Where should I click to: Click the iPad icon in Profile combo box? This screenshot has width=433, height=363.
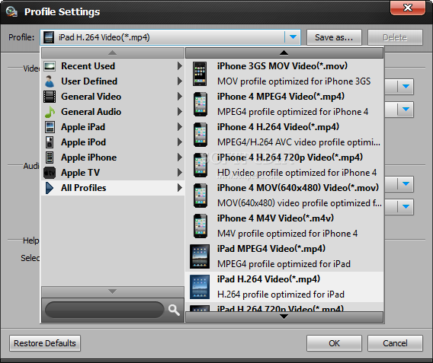pos(49,37)
